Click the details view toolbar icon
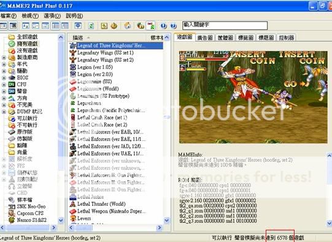 [x=55, y=26]
